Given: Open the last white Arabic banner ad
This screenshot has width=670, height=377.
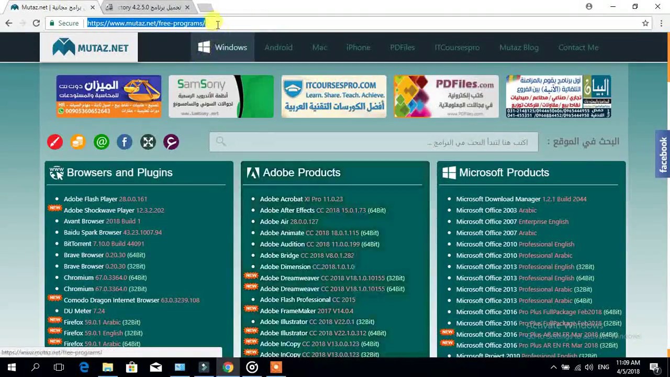Looking at the screenshot, I should (559, 96).
